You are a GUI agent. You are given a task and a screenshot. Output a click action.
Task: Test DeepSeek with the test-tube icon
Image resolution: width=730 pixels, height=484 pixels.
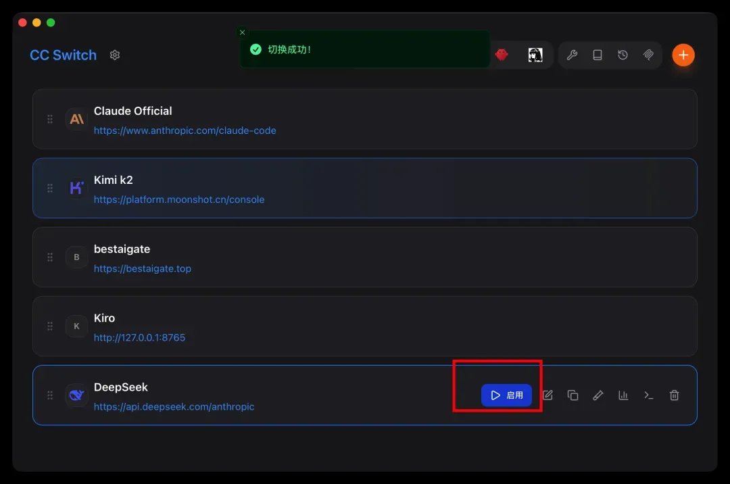(598, 395)
